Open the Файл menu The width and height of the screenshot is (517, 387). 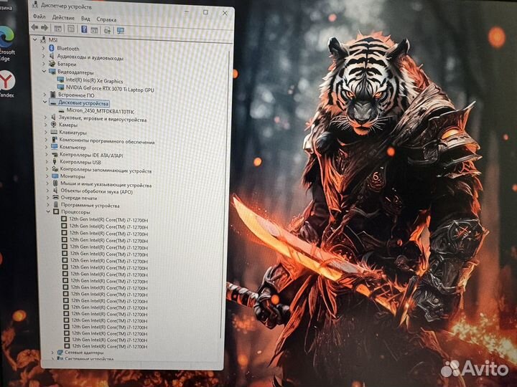coord(39,16)
